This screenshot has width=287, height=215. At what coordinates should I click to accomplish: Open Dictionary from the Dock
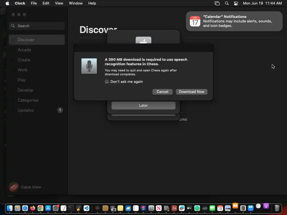pyautogui.click(x=174, y=208)
